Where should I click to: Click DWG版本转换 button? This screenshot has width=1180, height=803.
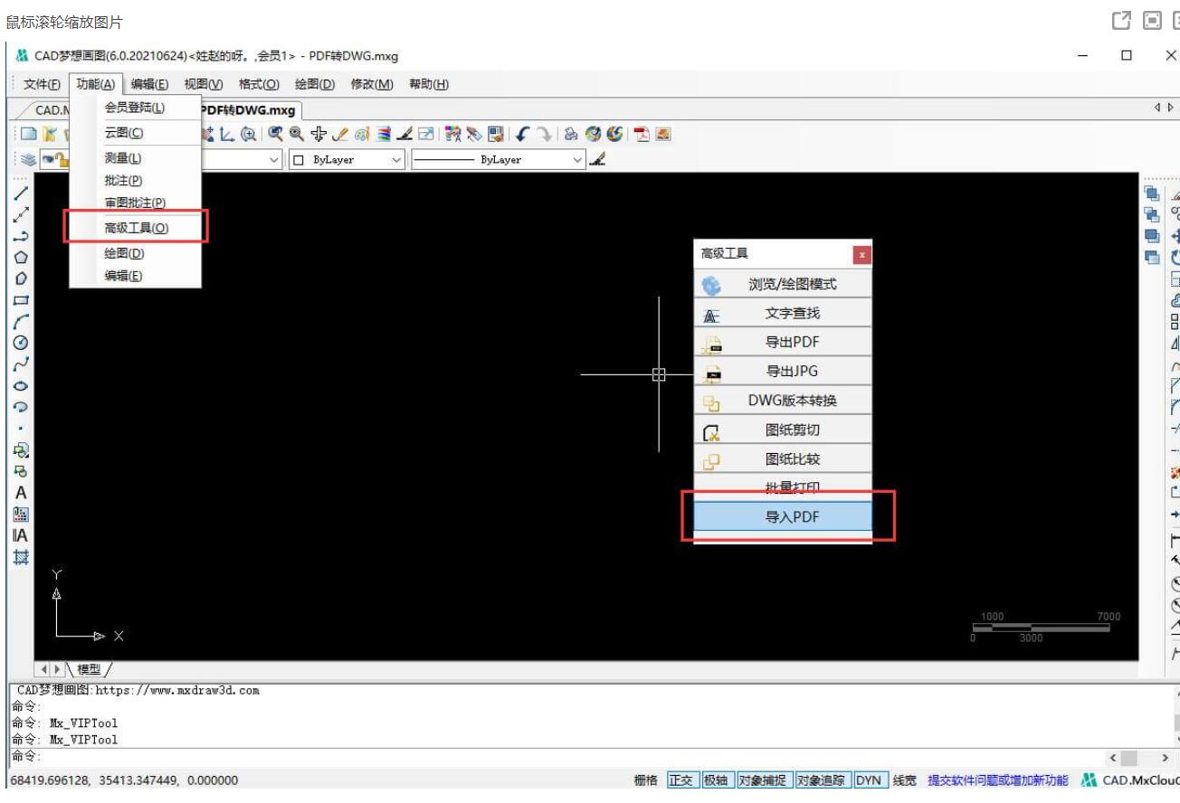[783, 401]
